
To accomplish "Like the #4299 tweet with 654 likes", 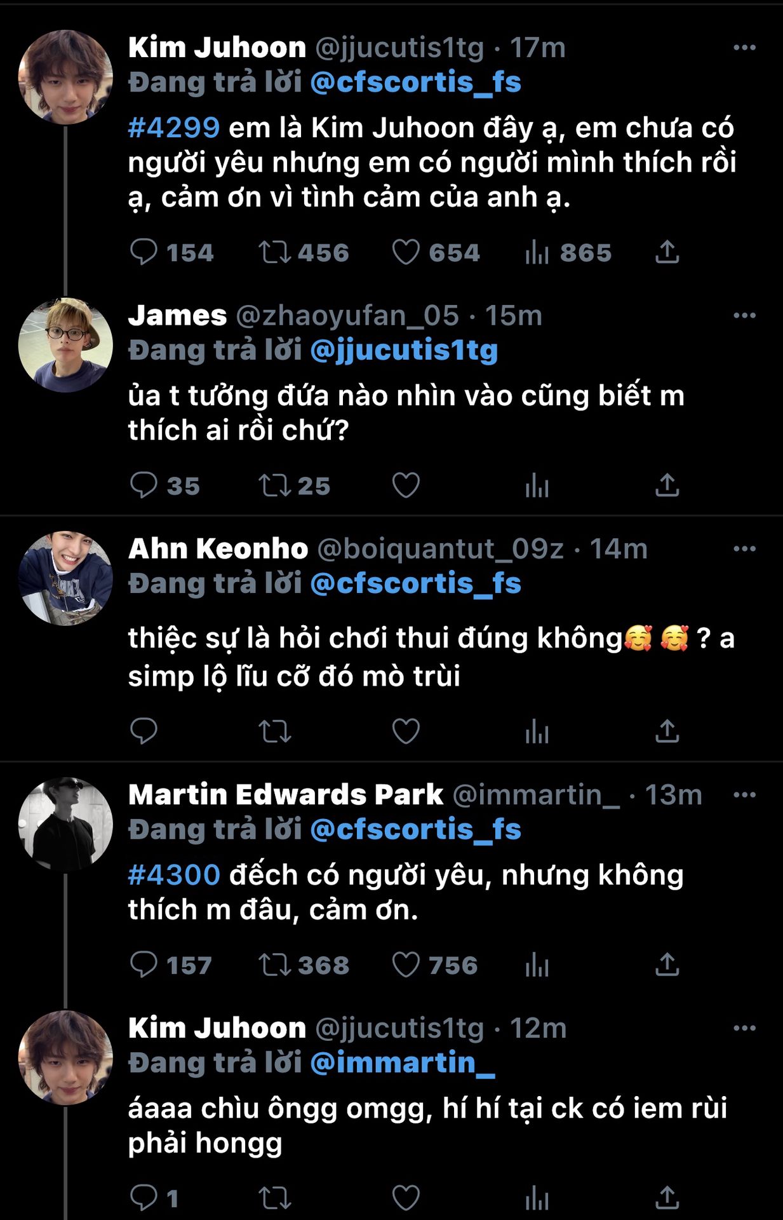I will [406, 252].
